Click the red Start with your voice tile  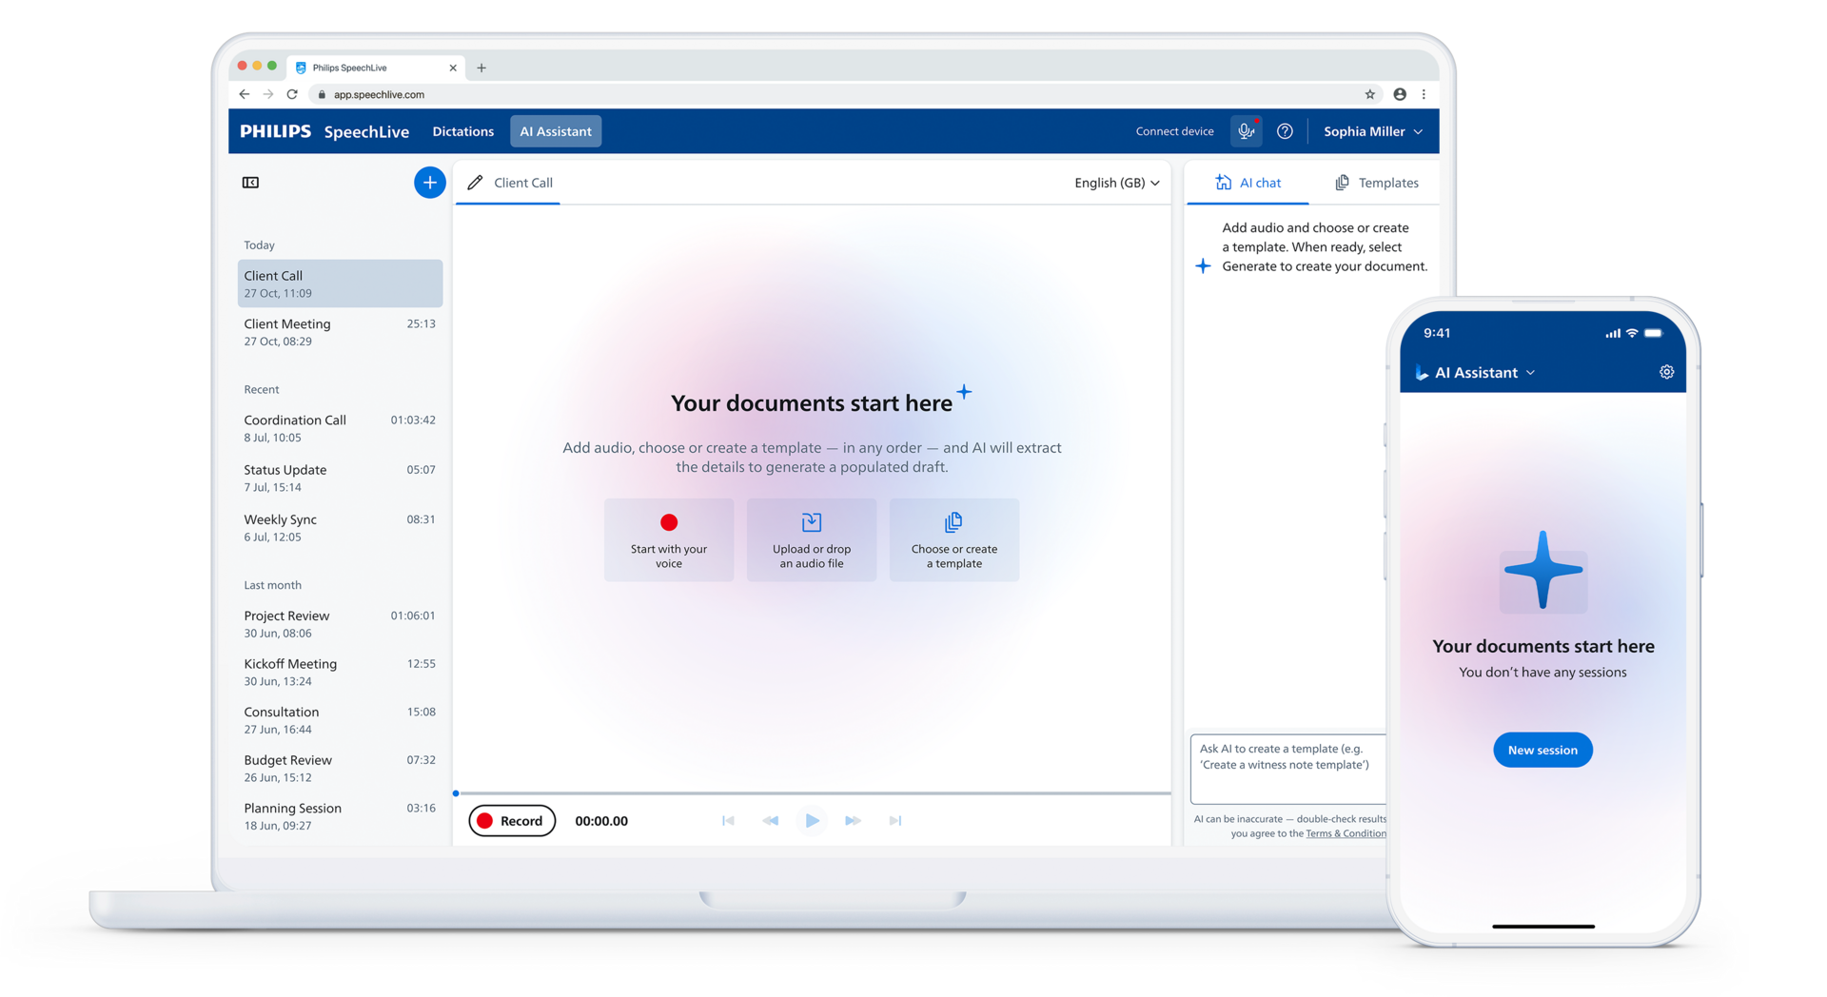tap(669, 539)
